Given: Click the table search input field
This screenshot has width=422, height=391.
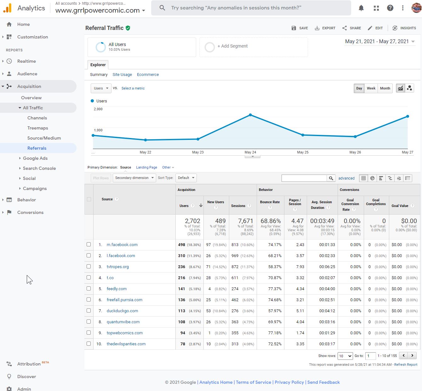Looking at the screenshot, I should click(304, 178).
